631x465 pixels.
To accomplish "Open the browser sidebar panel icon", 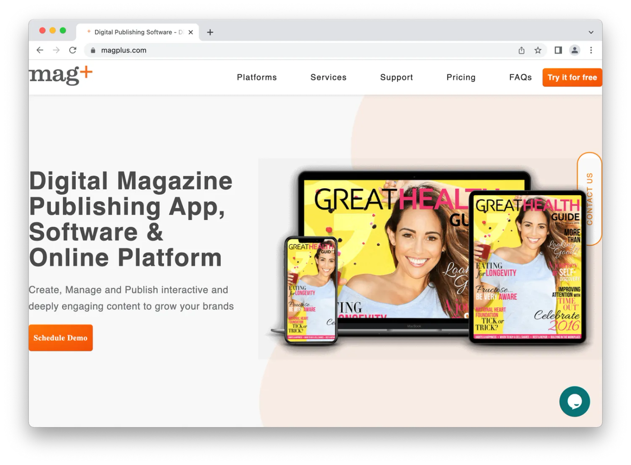I will [558, 50].
